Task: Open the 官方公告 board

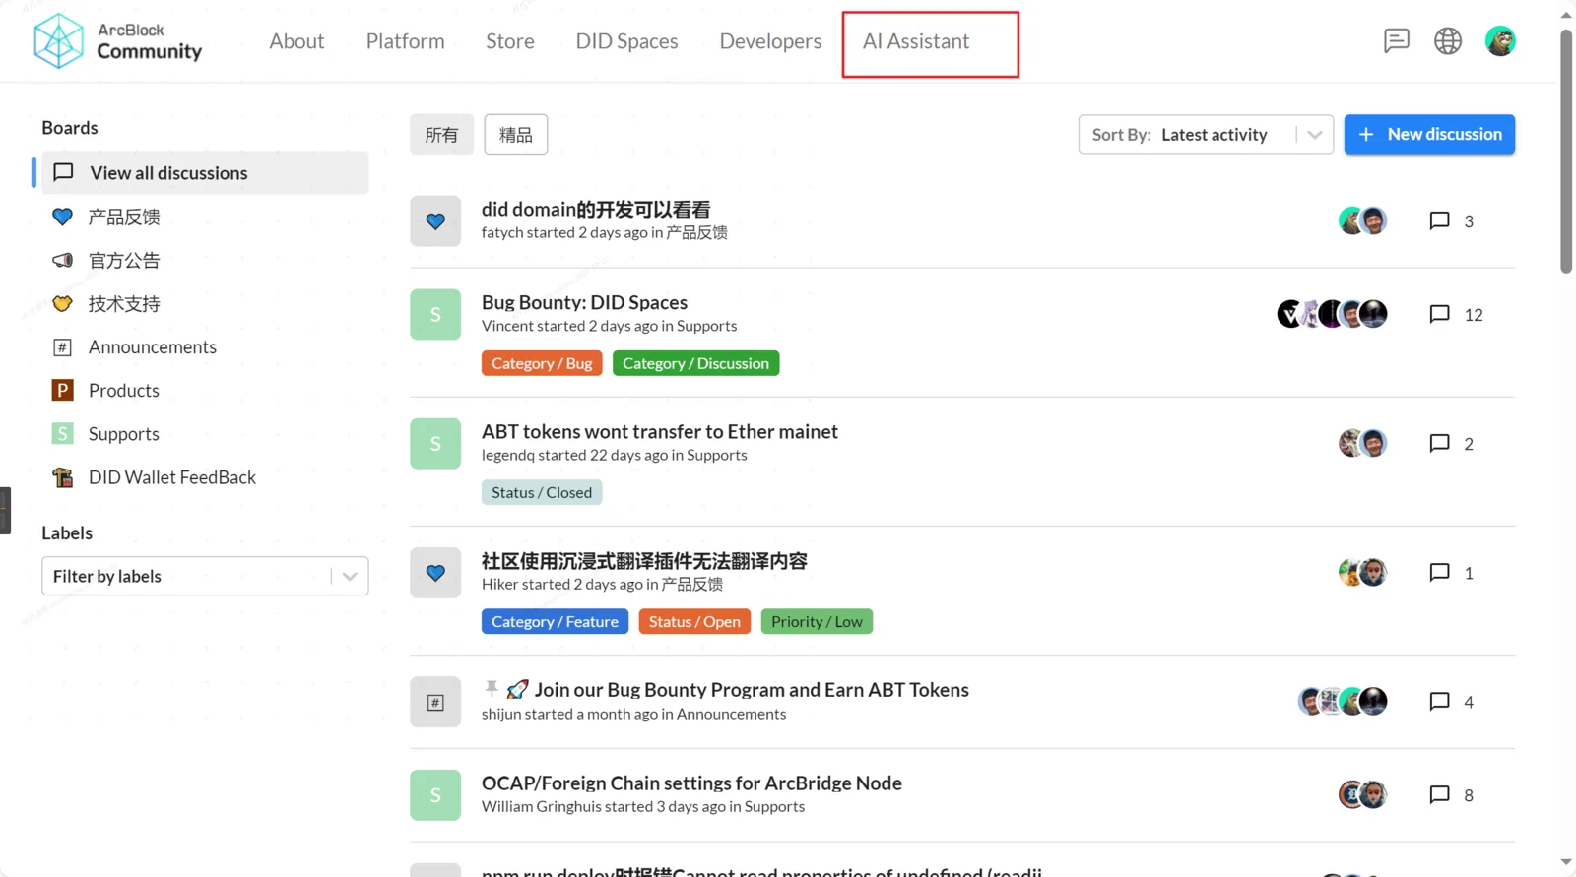Action: click(x=124, y=261)
